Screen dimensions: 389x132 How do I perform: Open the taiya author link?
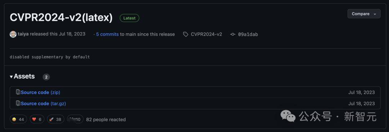click(23, 34)
